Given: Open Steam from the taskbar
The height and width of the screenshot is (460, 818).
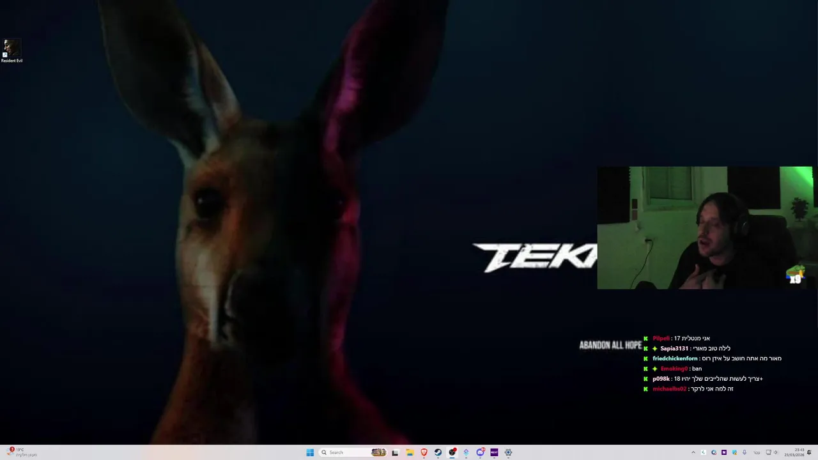Looking at the screenshot, I should pyautogui.click(x=438, y=452).
